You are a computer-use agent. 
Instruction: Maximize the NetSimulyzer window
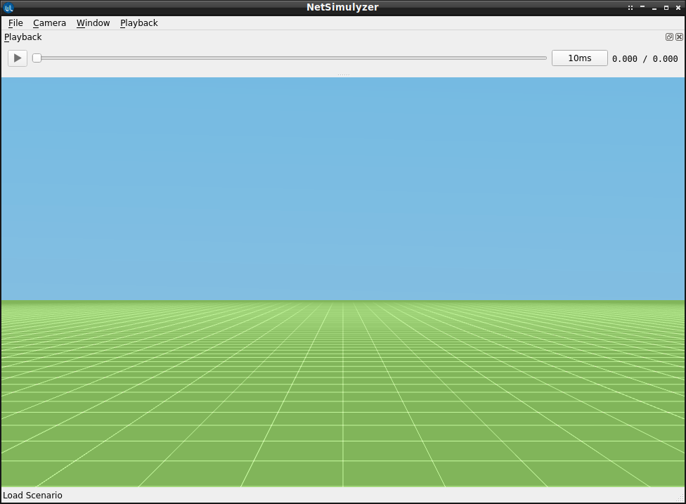click(666, 8)
